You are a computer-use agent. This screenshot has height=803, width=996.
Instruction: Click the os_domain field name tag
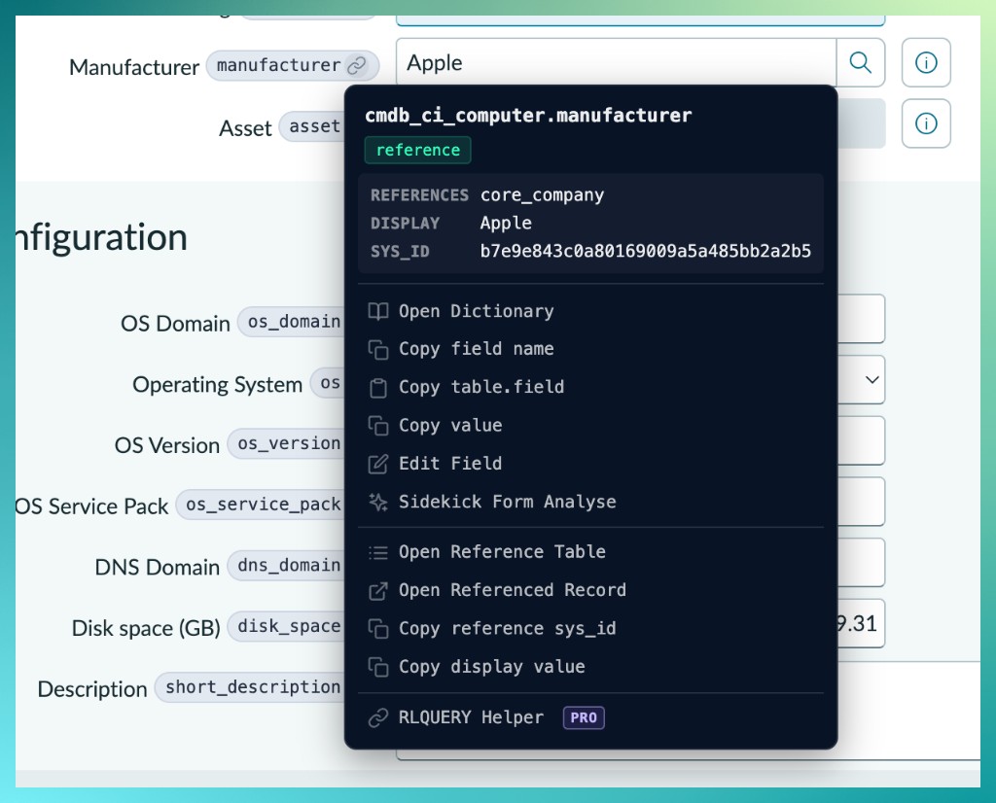pyautogui.click(x=292, y=322)
